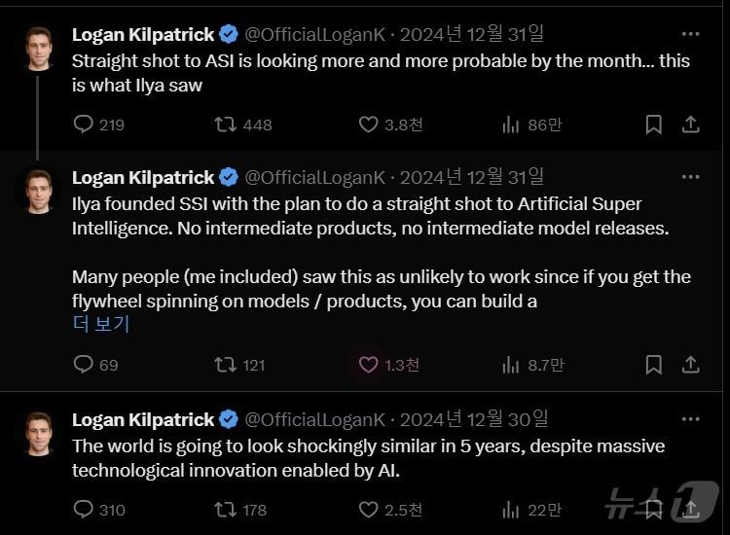The height and width of the screenshot is (535, 730).
Task: Bookmark the 'Ilya founded SSI' tweet
Action: coord(654,365)
